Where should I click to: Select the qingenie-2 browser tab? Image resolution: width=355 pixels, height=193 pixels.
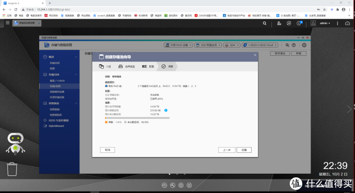tap(23, 3)
